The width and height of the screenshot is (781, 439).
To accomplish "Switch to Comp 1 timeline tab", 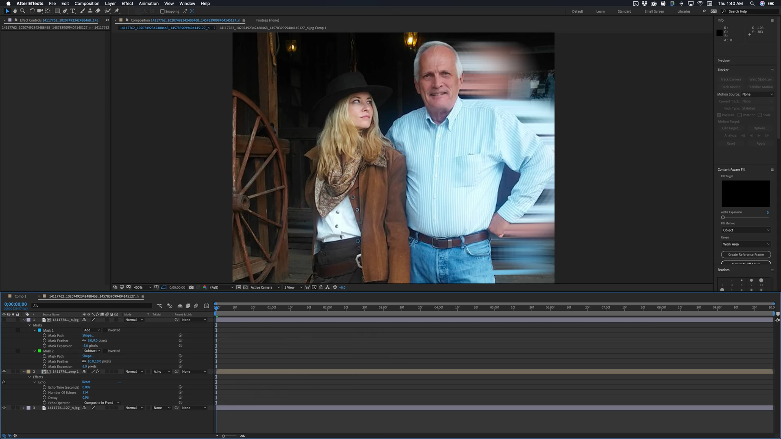I will click(20, 296).
